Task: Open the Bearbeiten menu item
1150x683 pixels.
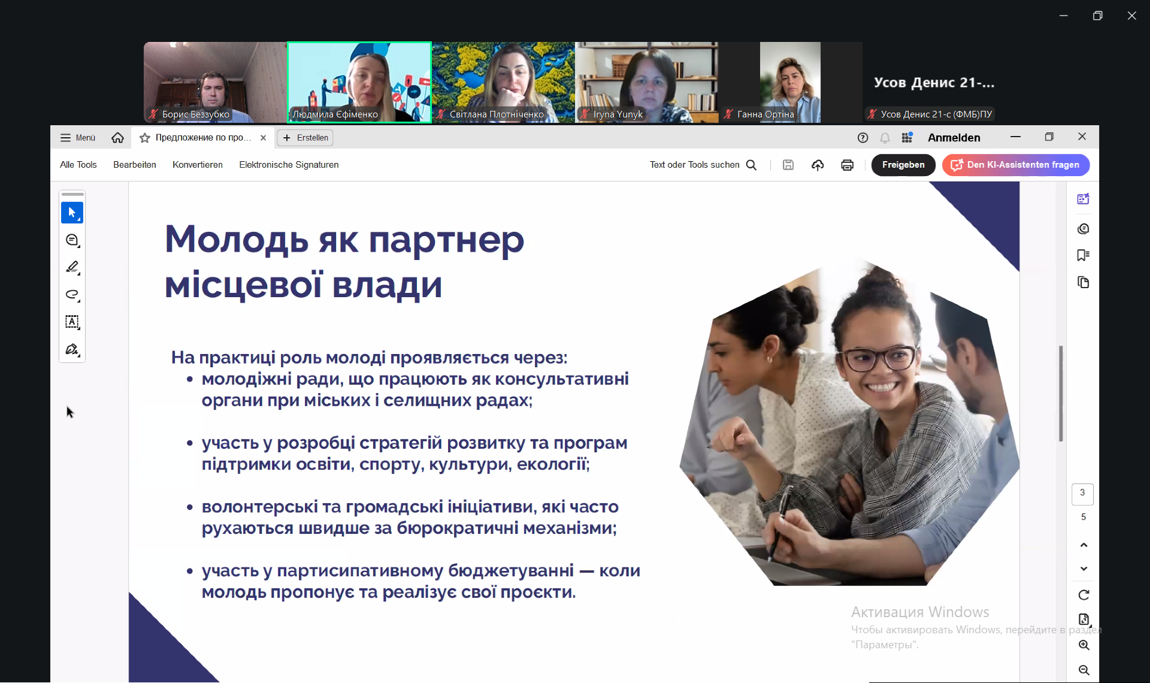Action: point(135,165)
